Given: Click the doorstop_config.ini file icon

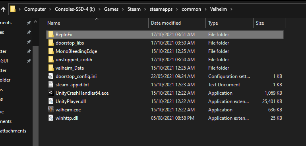Looking at the screenshot, I should click(x=51, y=76).
